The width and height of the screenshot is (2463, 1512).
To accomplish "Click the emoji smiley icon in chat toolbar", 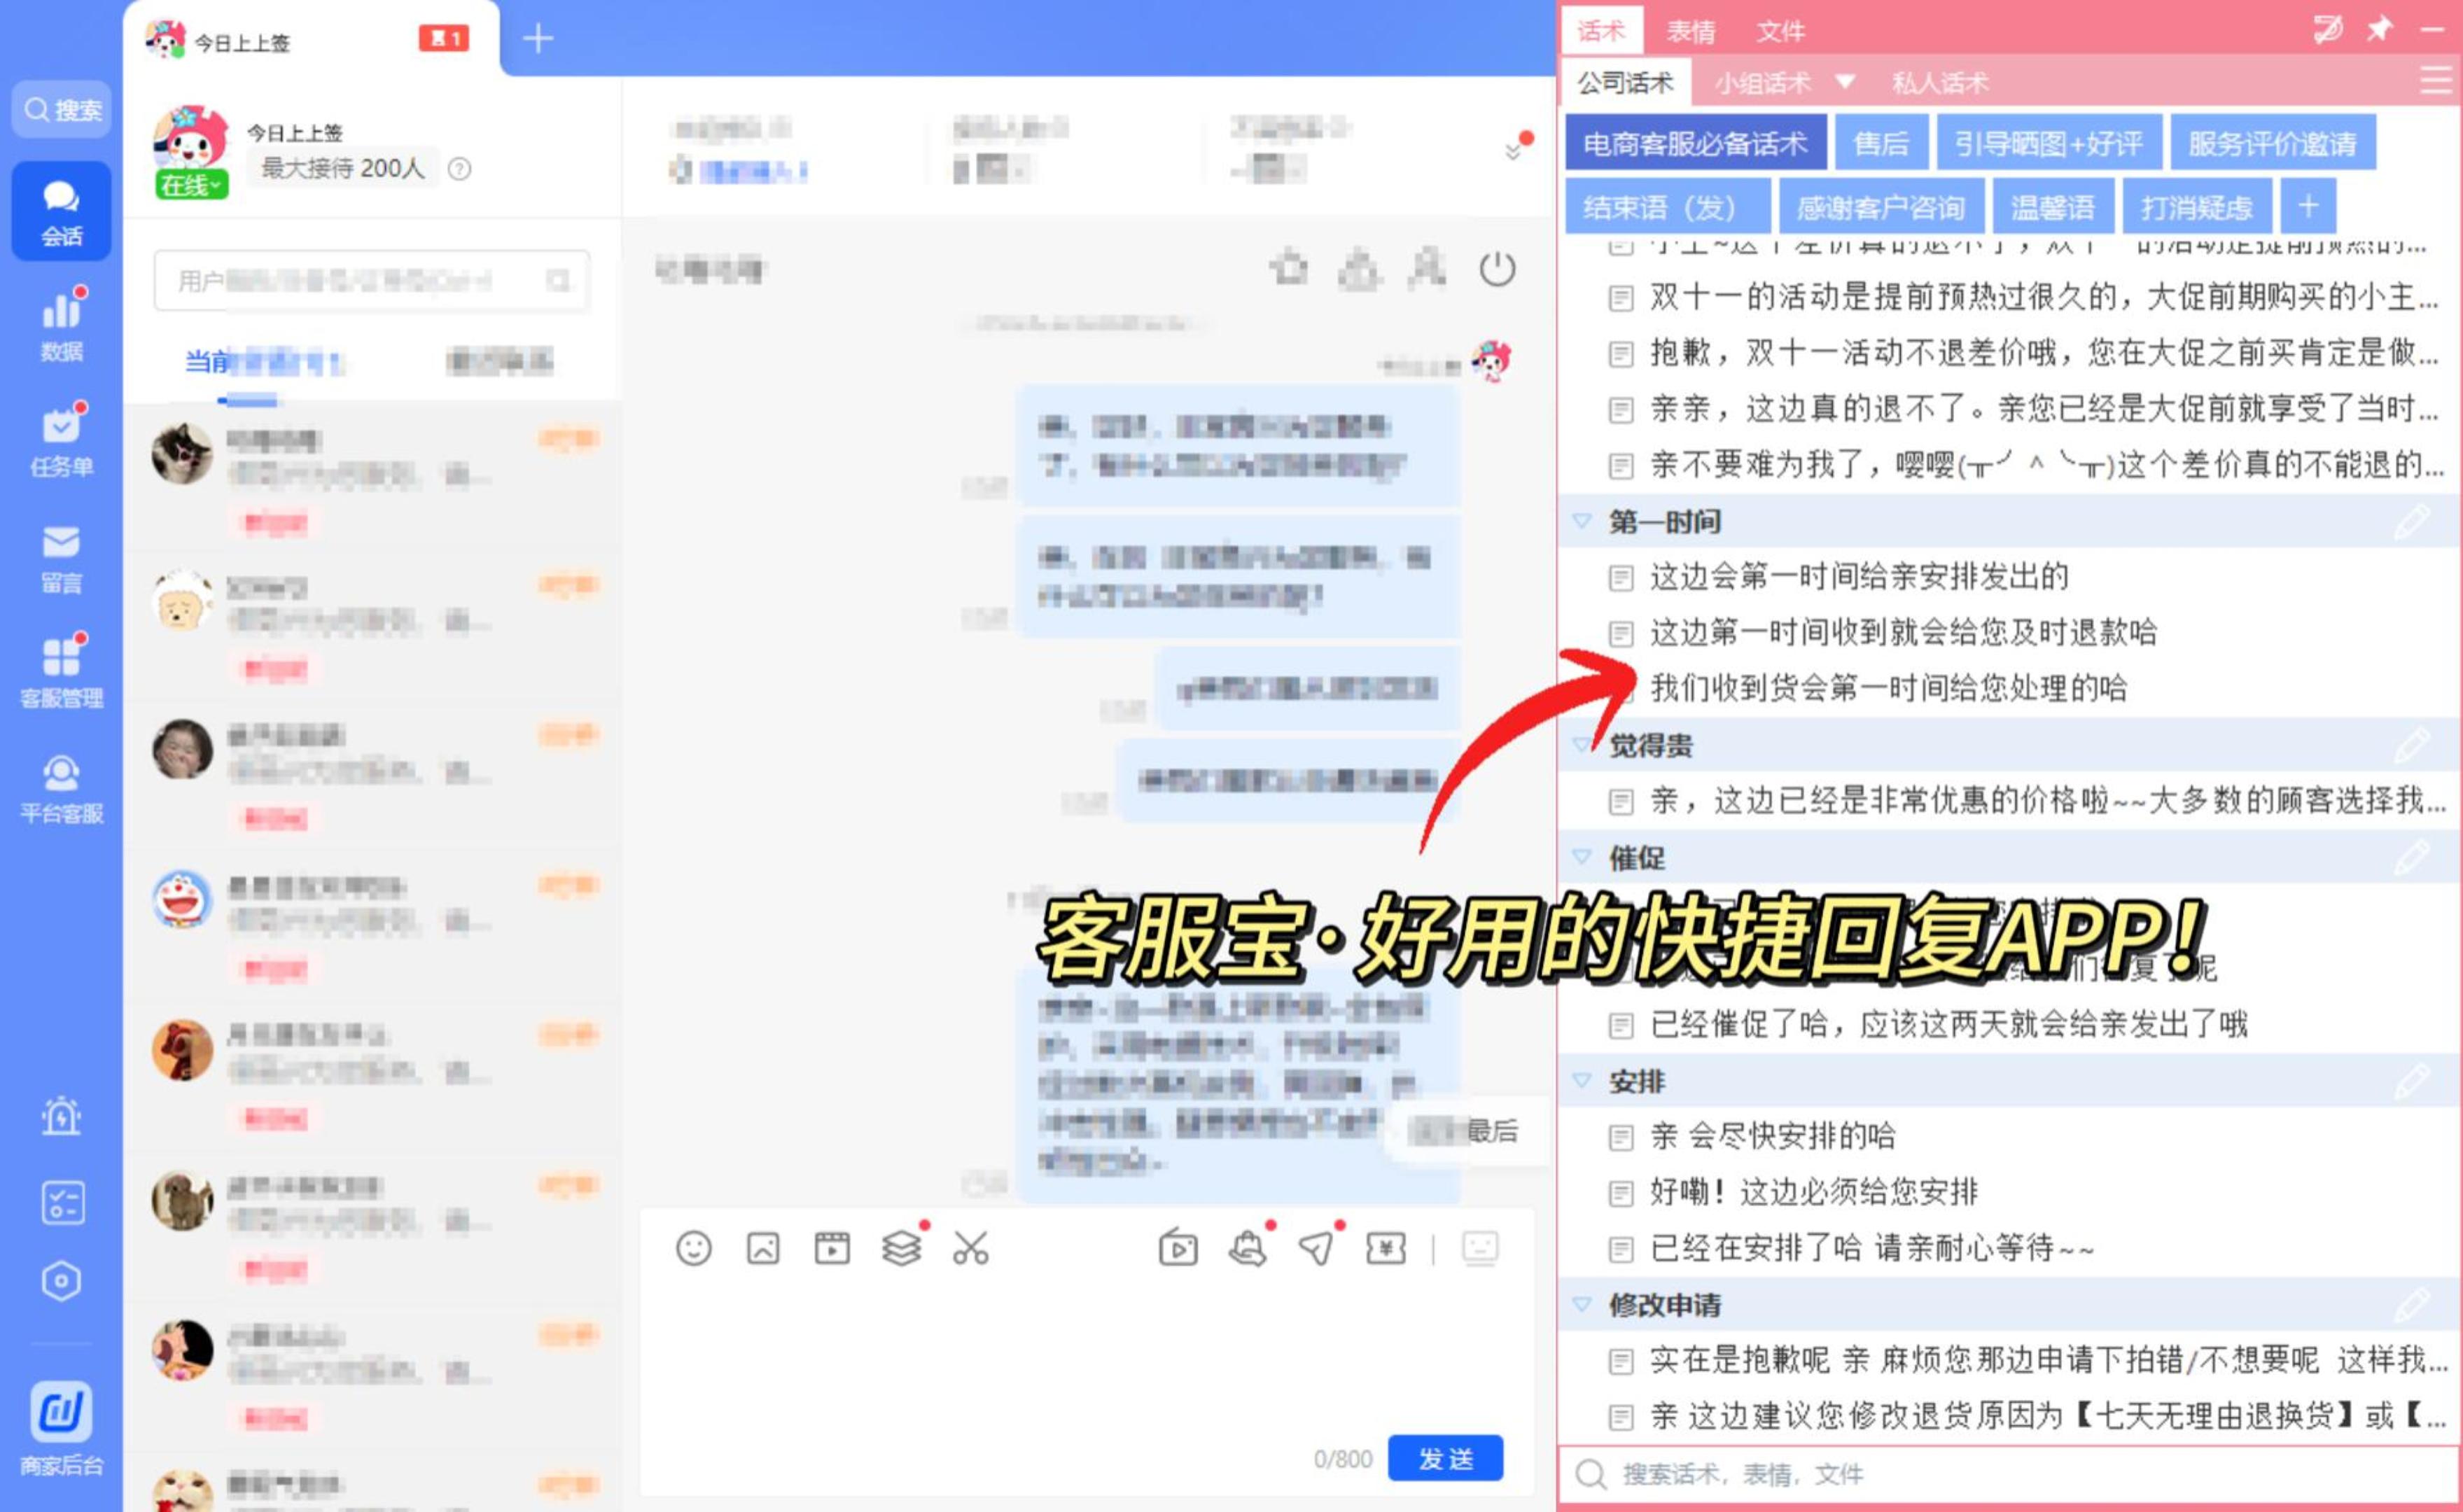I will pyautogui.click(x=693, y=1248).
